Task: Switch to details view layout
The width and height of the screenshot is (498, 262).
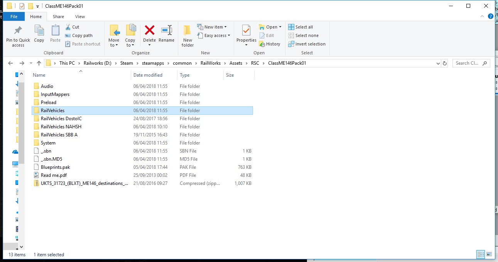Action: pos(481,254)
